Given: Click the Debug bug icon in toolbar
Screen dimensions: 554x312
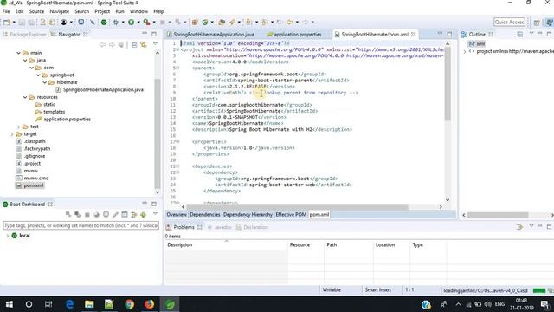Looking at the screenshot, I should click(115, 23).
